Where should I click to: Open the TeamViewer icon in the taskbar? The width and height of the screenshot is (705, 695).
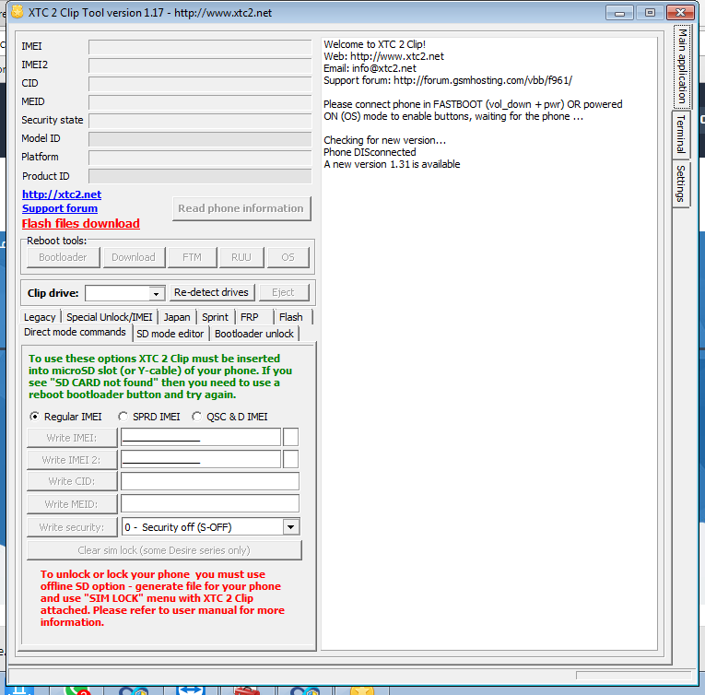click(191, 690)
